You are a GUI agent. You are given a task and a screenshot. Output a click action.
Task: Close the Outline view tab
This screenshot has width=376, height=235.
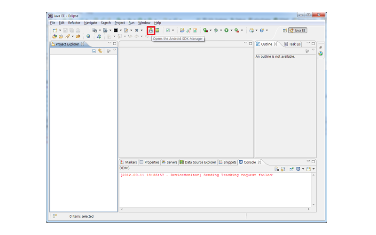(x=275, y=44)
